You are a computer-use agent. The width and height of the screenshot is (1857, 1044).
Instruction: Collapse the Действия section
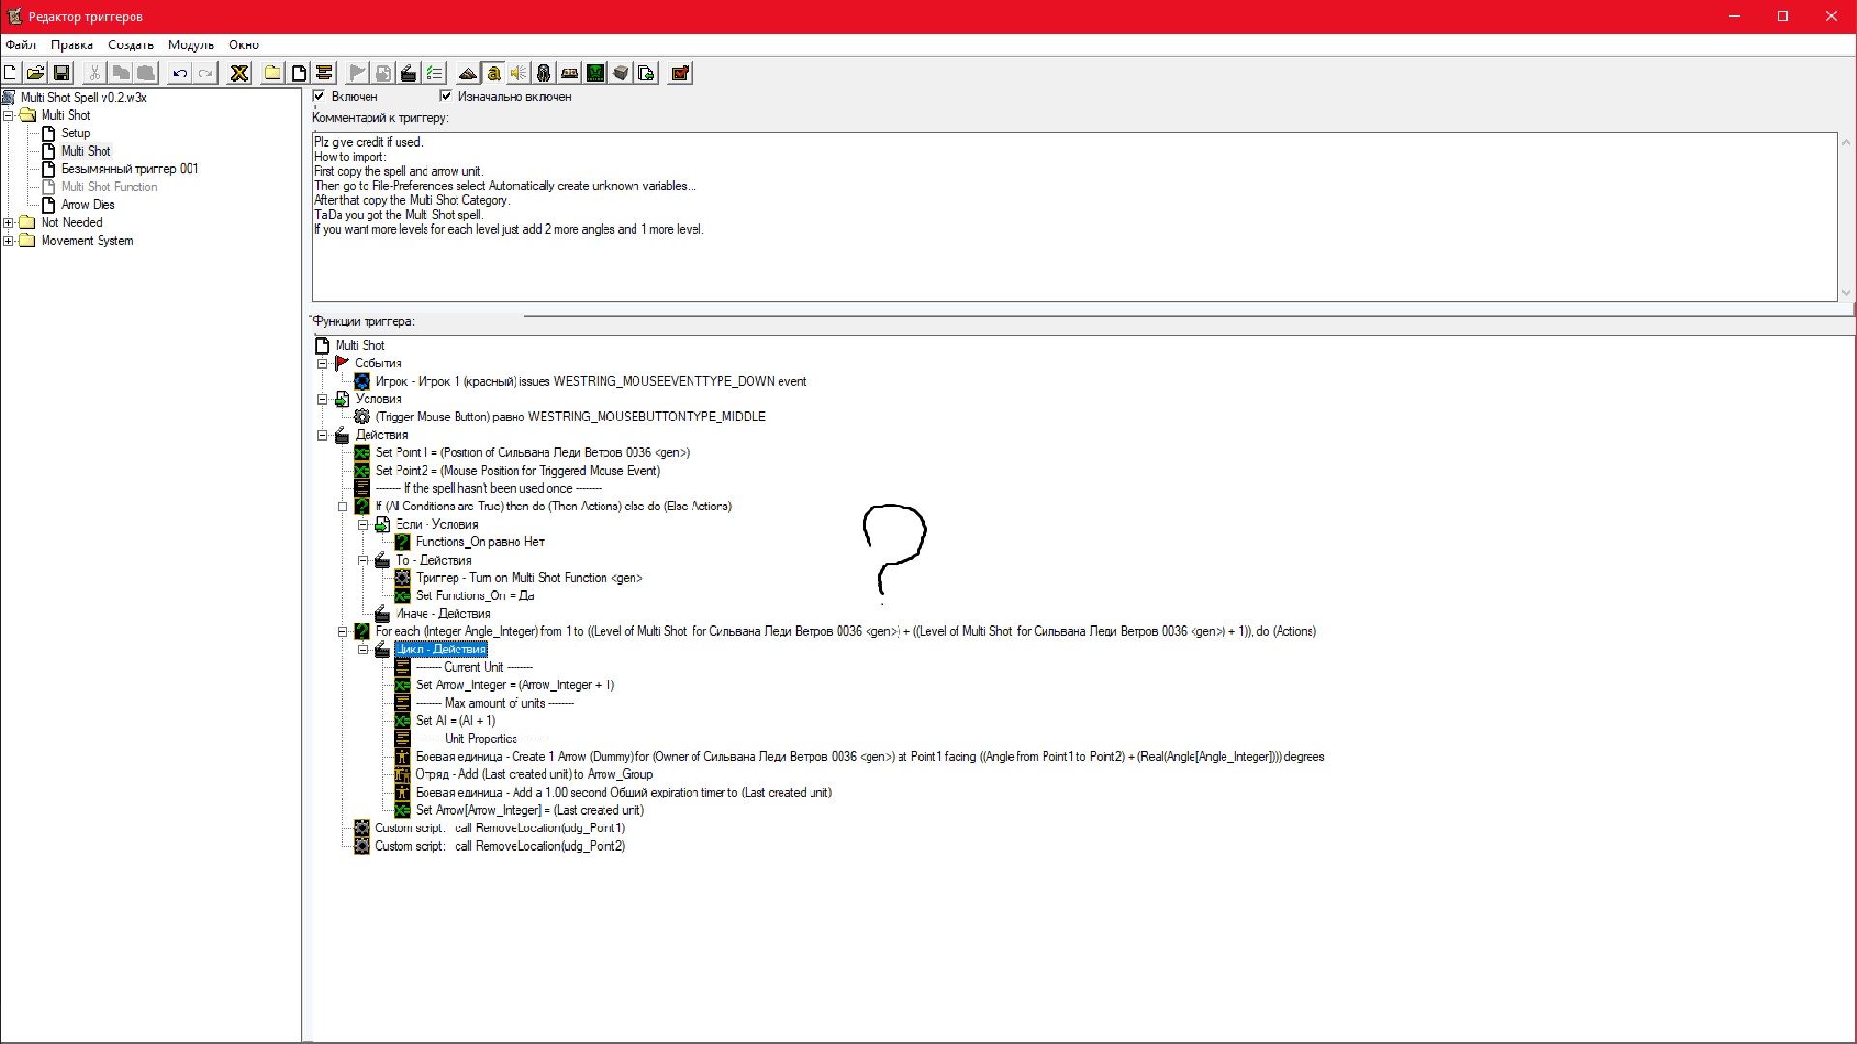322,435
